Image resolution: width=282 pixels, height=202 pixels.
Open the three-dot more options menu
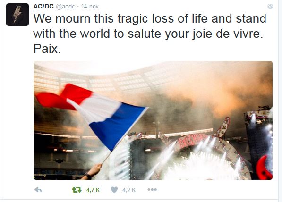pyautogui.click(x=152, y=189)
